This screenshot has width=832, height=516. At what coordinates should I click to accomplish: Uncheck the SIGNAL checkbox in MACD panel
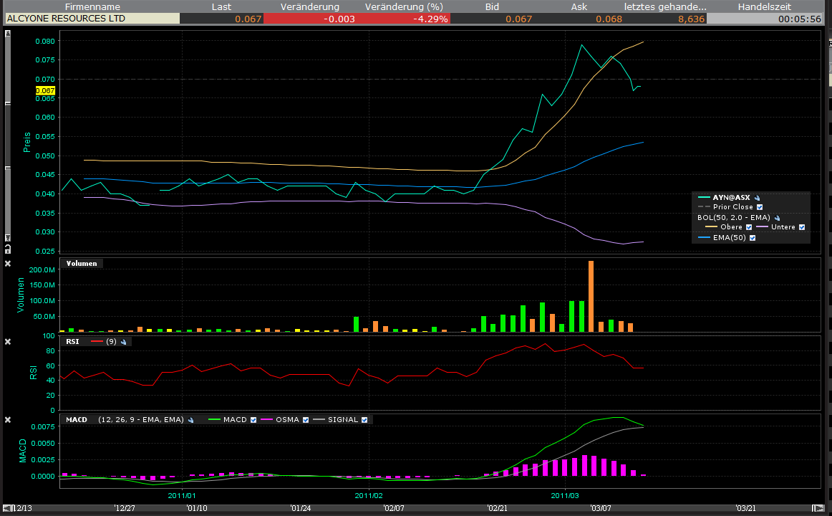coord(364,419)
